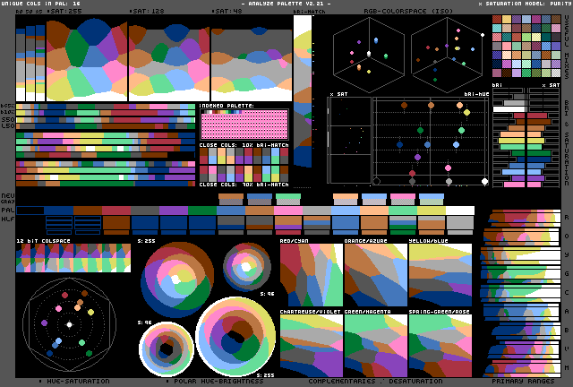Click the 'POLAR HUE-BRIGHTNESS' caption
The height and width of the screenshot is (387, 573).
tap(218, 381)
